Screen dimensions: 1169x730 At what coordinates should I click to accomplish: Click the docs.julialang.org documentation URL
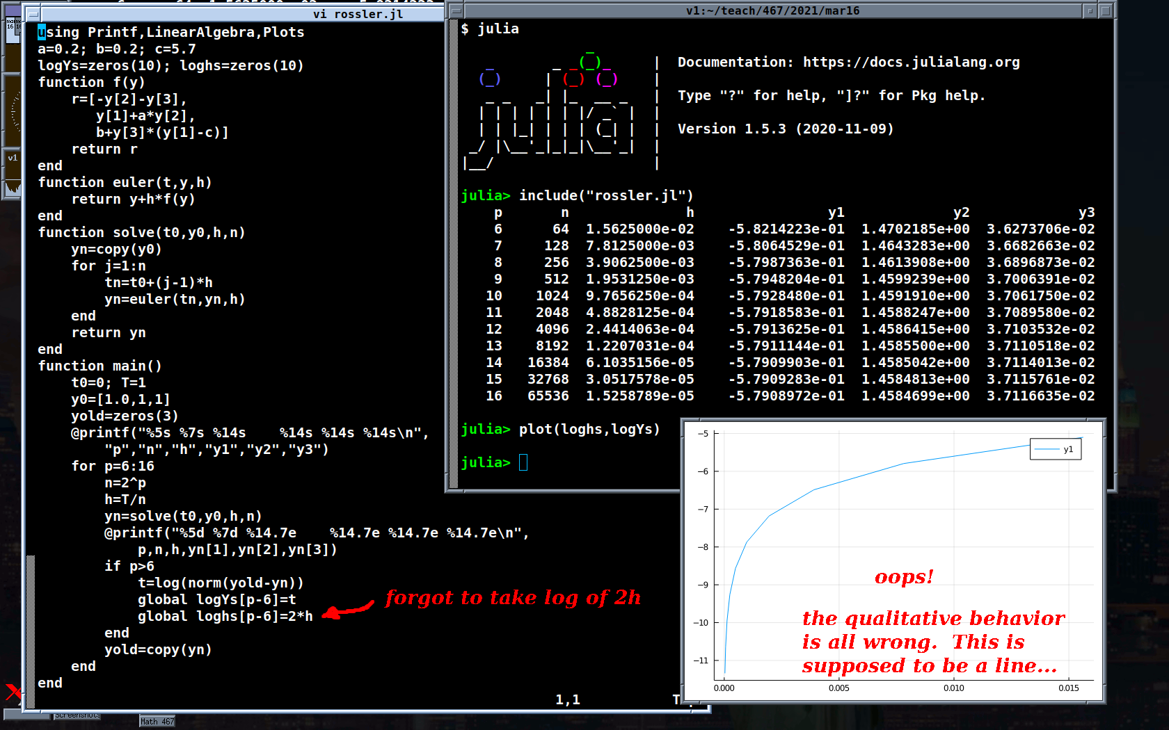(x=911, y=63)
